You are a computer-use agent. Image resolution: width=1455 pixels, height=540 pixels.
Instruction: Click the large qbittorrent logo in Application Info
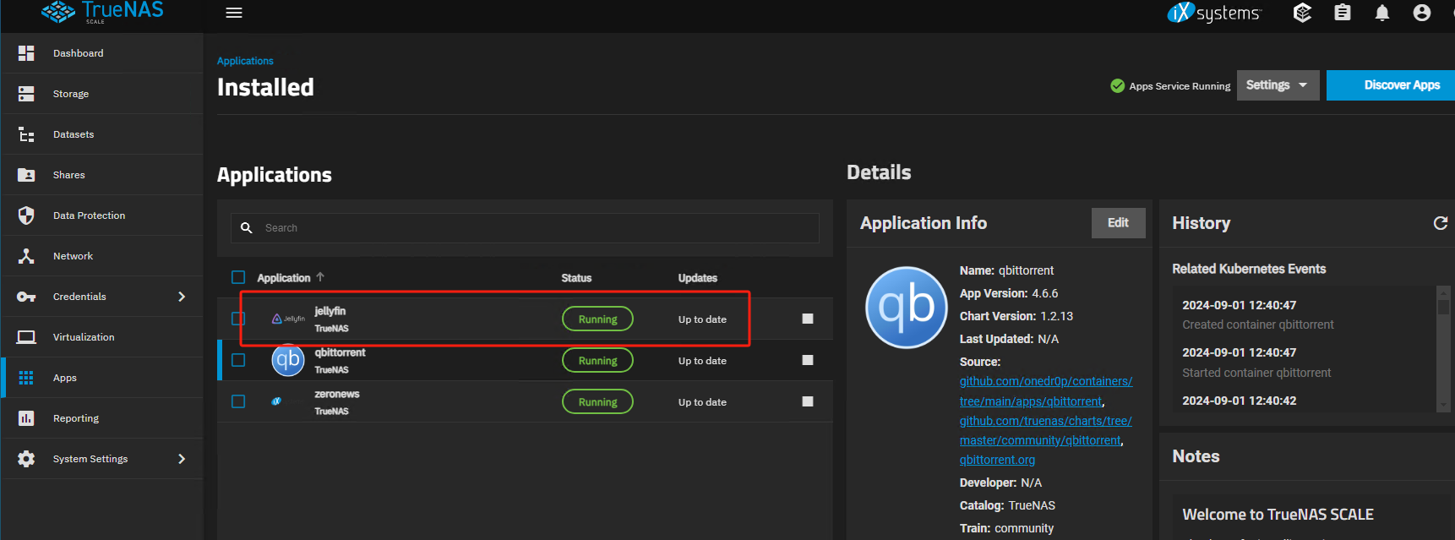tap(907, 308)
